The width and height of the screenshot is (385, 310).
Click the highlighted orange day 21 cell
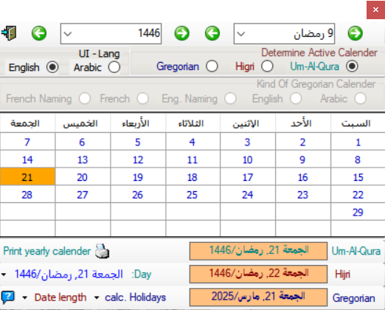point(27,177)
